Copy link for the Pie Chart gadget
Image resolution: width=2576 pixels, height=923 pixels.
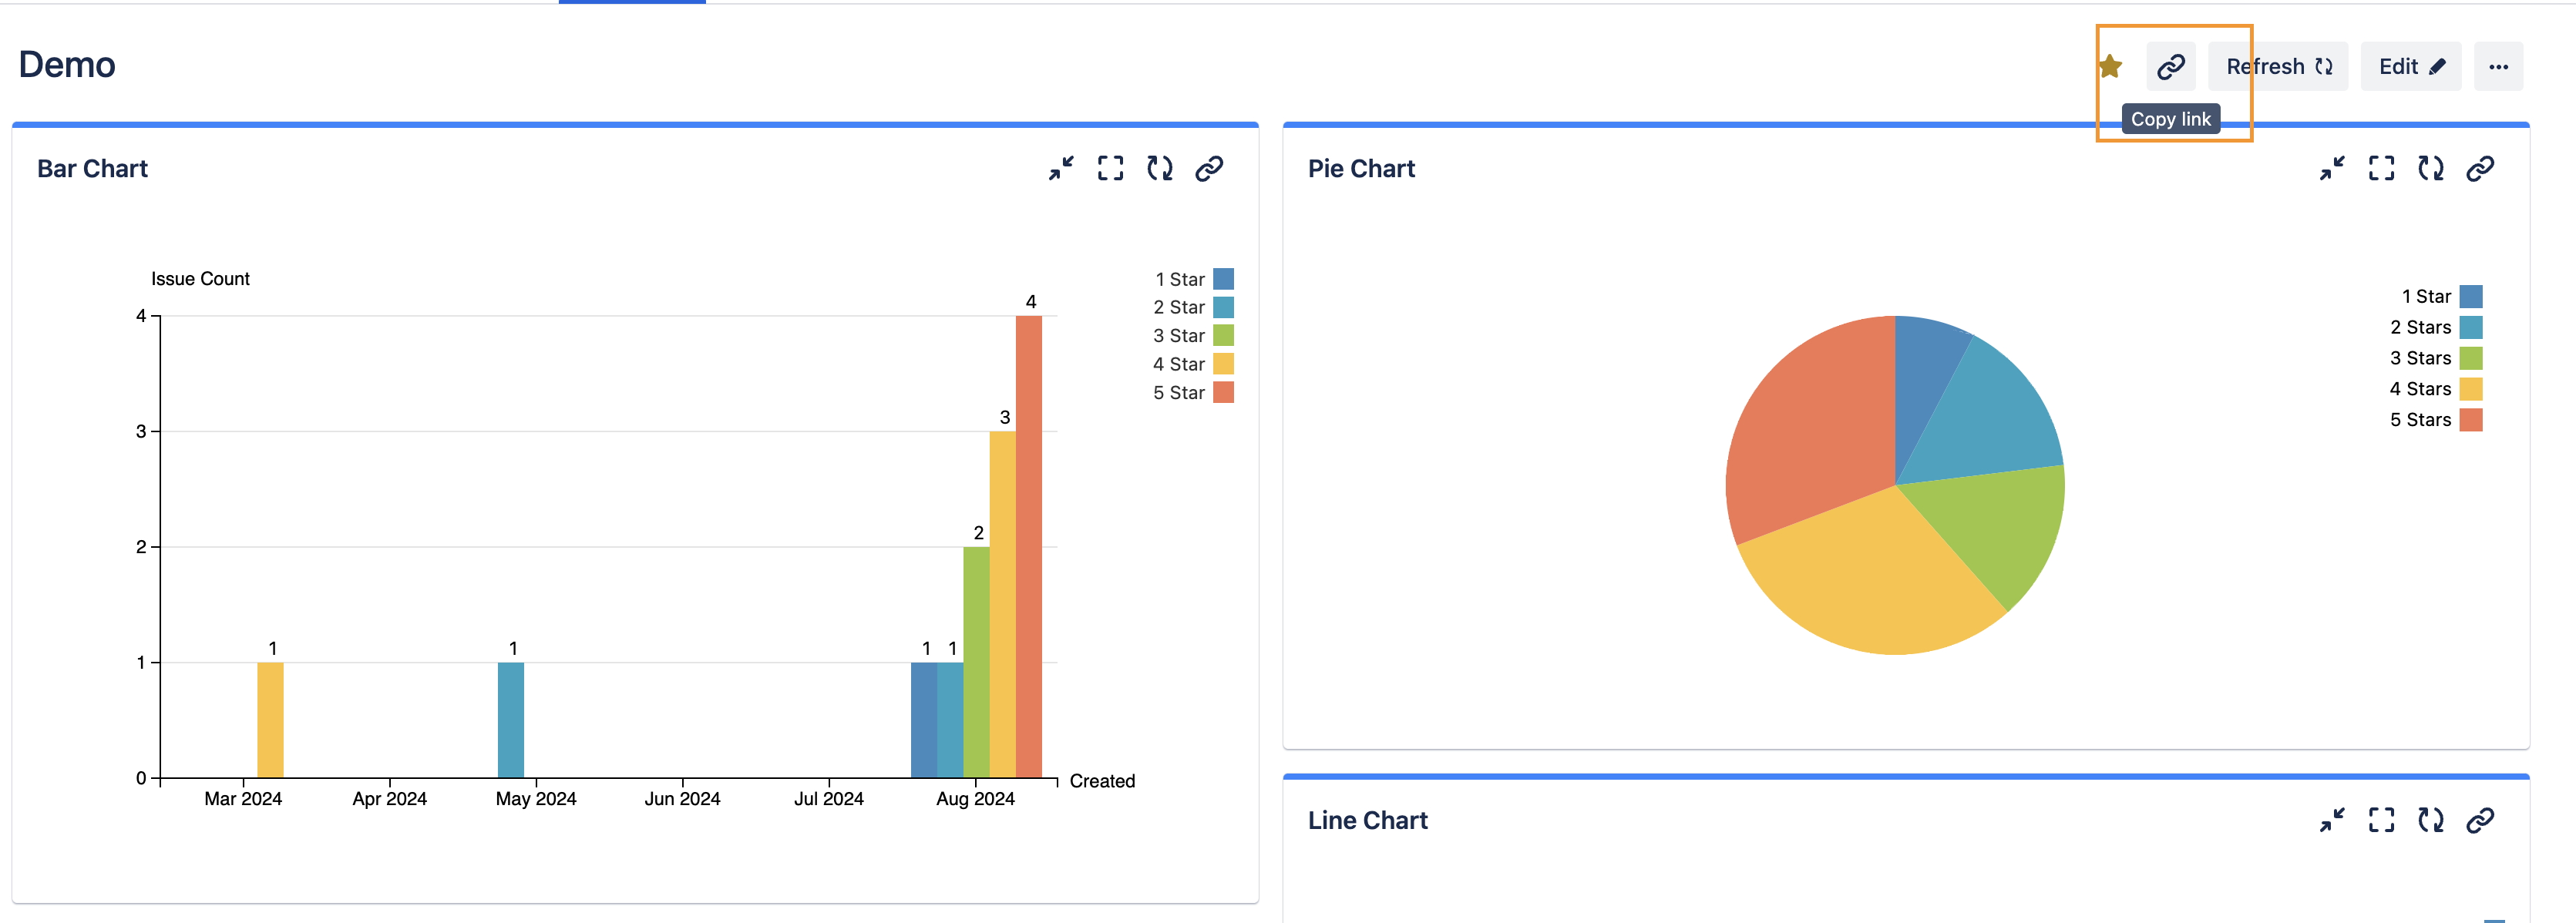2483,168
